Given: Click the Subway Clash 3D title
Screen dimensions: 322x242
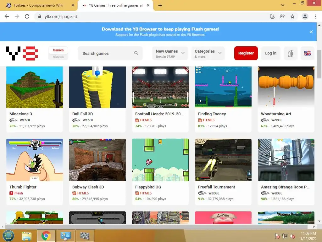Looking at the screenshot, I should [88, 187].
